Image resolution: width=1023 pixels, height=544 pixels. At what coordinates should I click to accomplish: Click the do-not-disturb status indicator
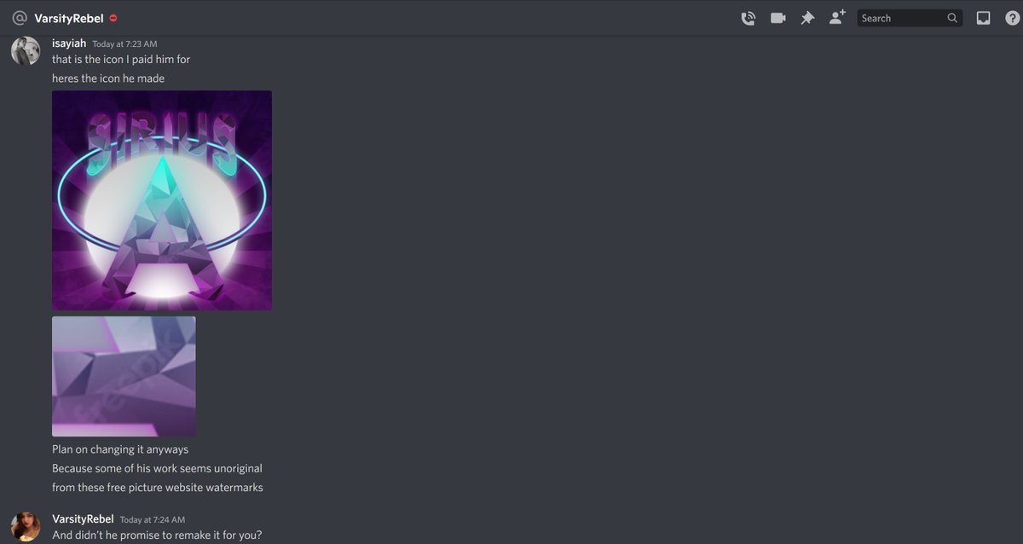(x=113, y=18)
